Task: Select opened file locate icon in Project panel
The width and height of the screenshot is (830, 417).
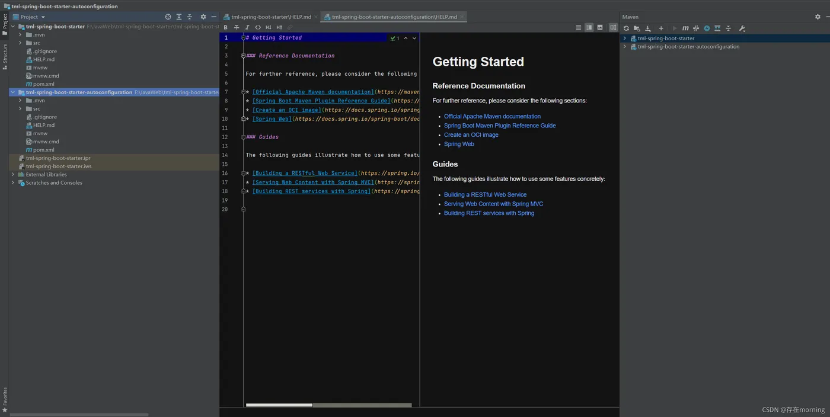Action: (x=168, y=17)
